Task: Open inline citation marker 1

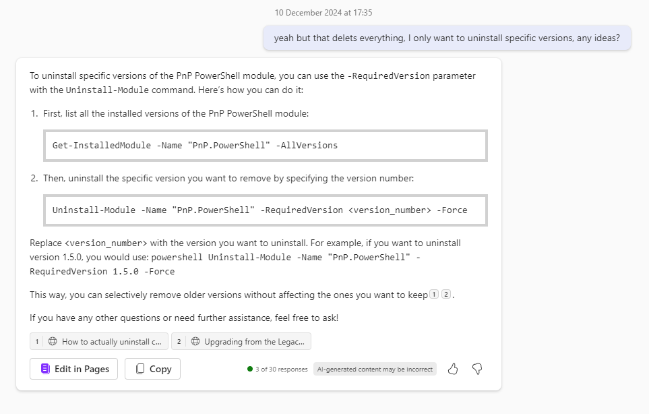Action: 434,295
